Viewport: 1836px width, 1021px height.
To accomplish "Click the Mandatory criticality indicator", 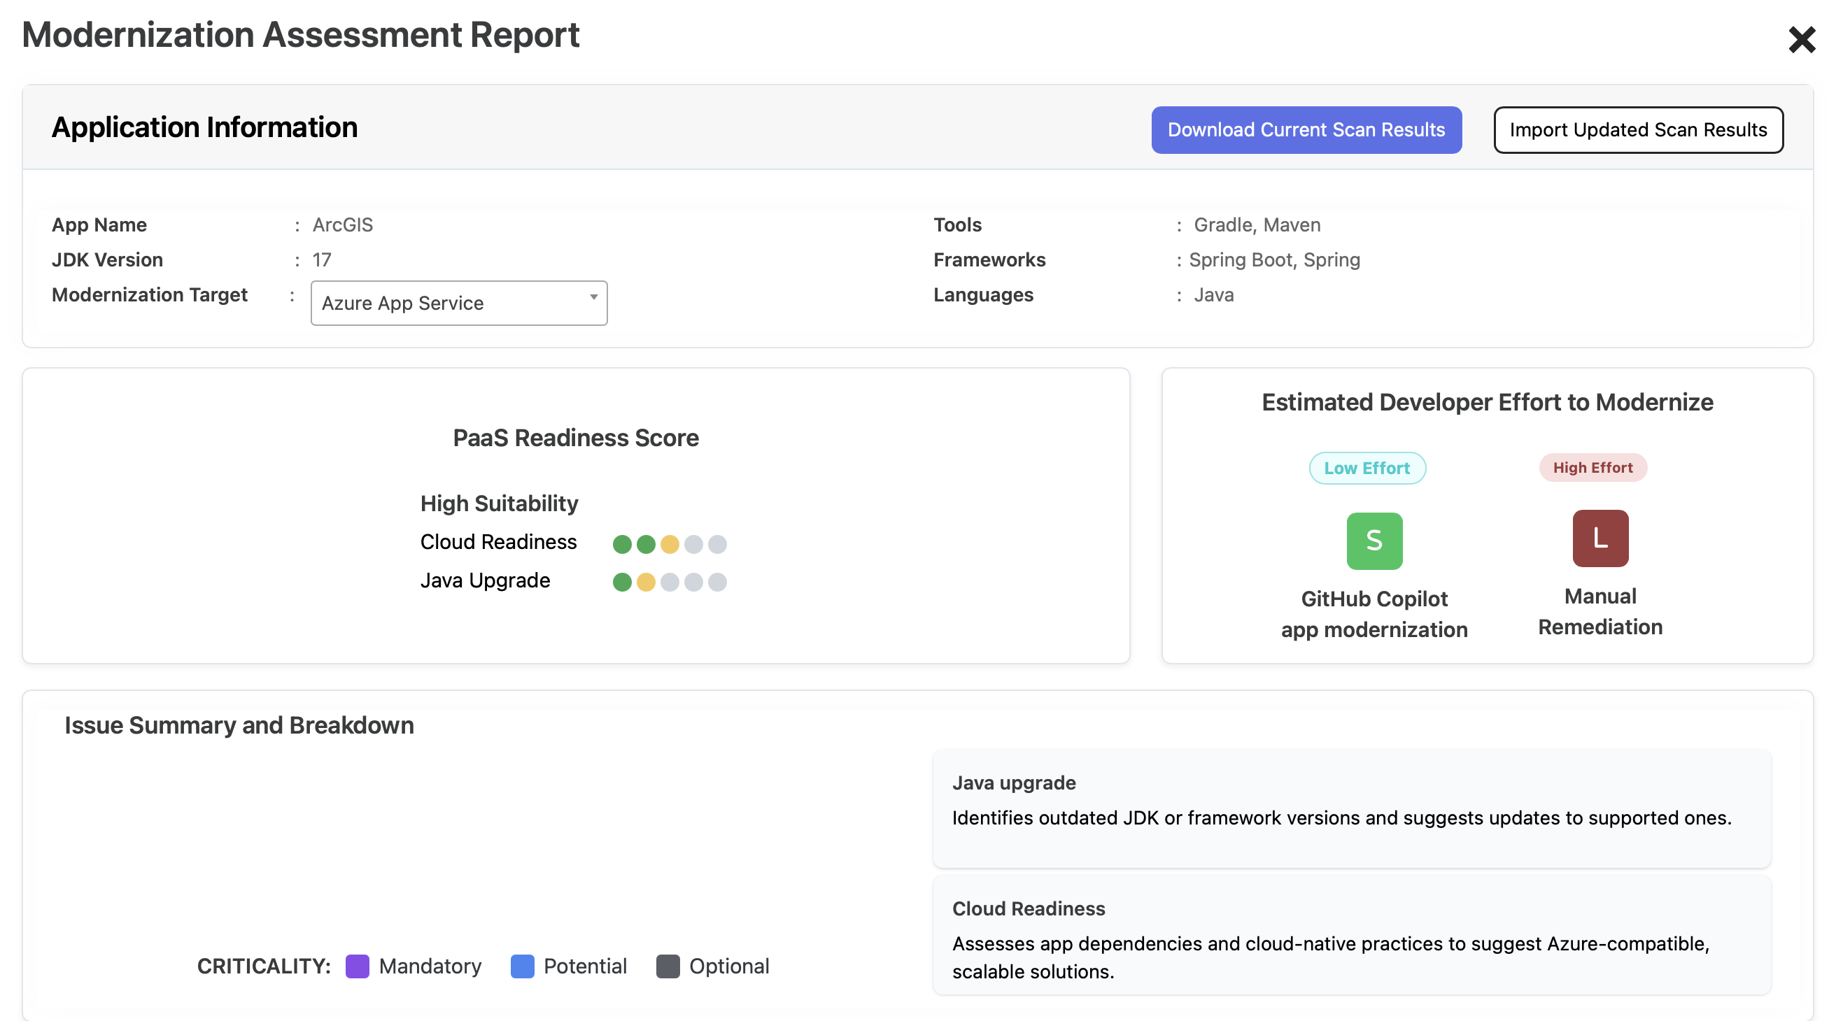I will [356, 967].
